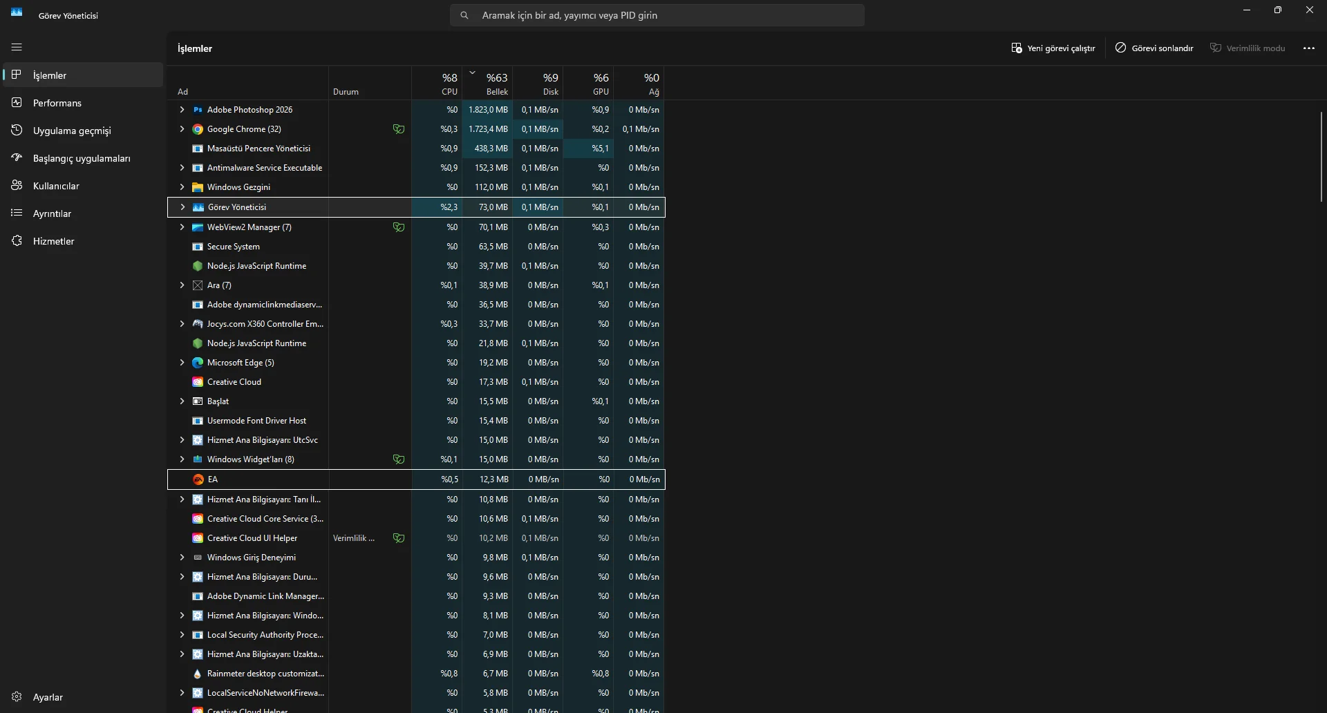The width and height of the screenshot is (1327, 713).
Task: Open the İşlemler tab in sidebar
Action: [83, 75]
